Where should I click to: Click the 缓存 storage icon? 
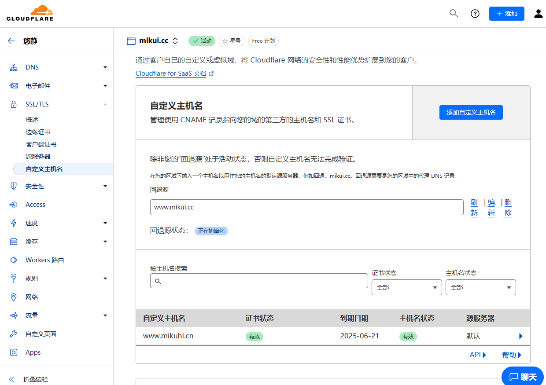coord(14,242)
